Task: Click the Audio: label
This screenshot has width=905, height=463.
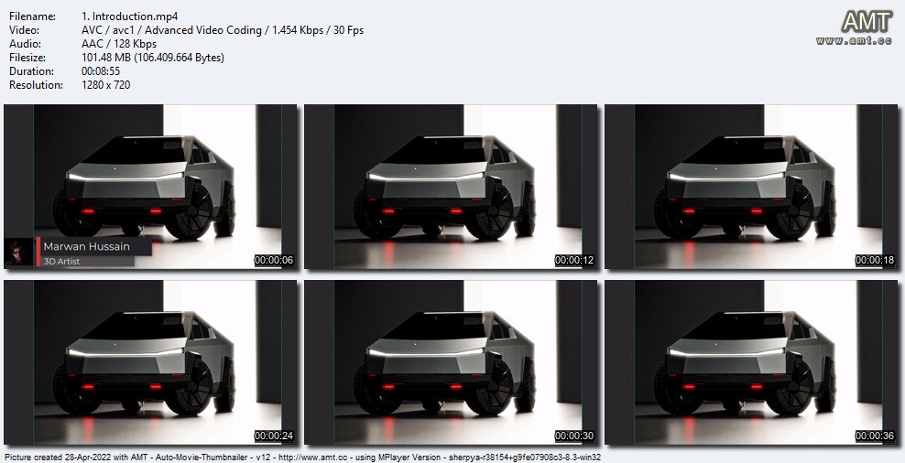Action: [x=25, y=44]
